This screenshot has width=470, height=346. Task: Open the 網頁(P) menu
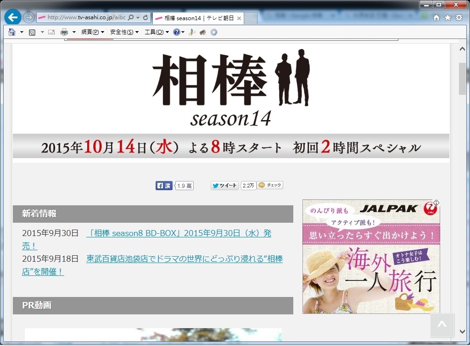point(93,32)
